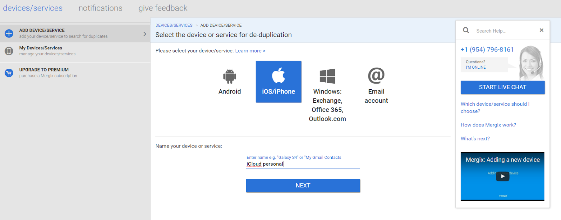Select the Android device icon
This screenshot has width=561, height=220.
click(230, 76)
